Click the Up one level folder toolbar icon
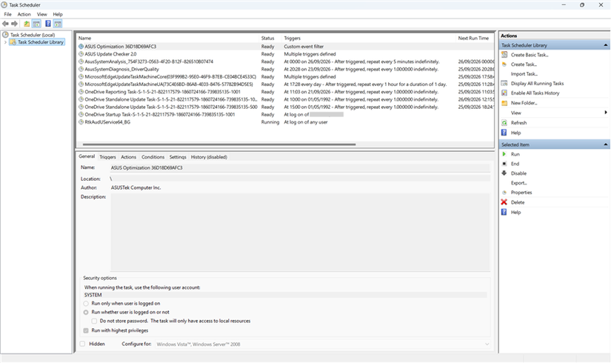The width and height of the screenshot is (611, 363). click(27, 24)
